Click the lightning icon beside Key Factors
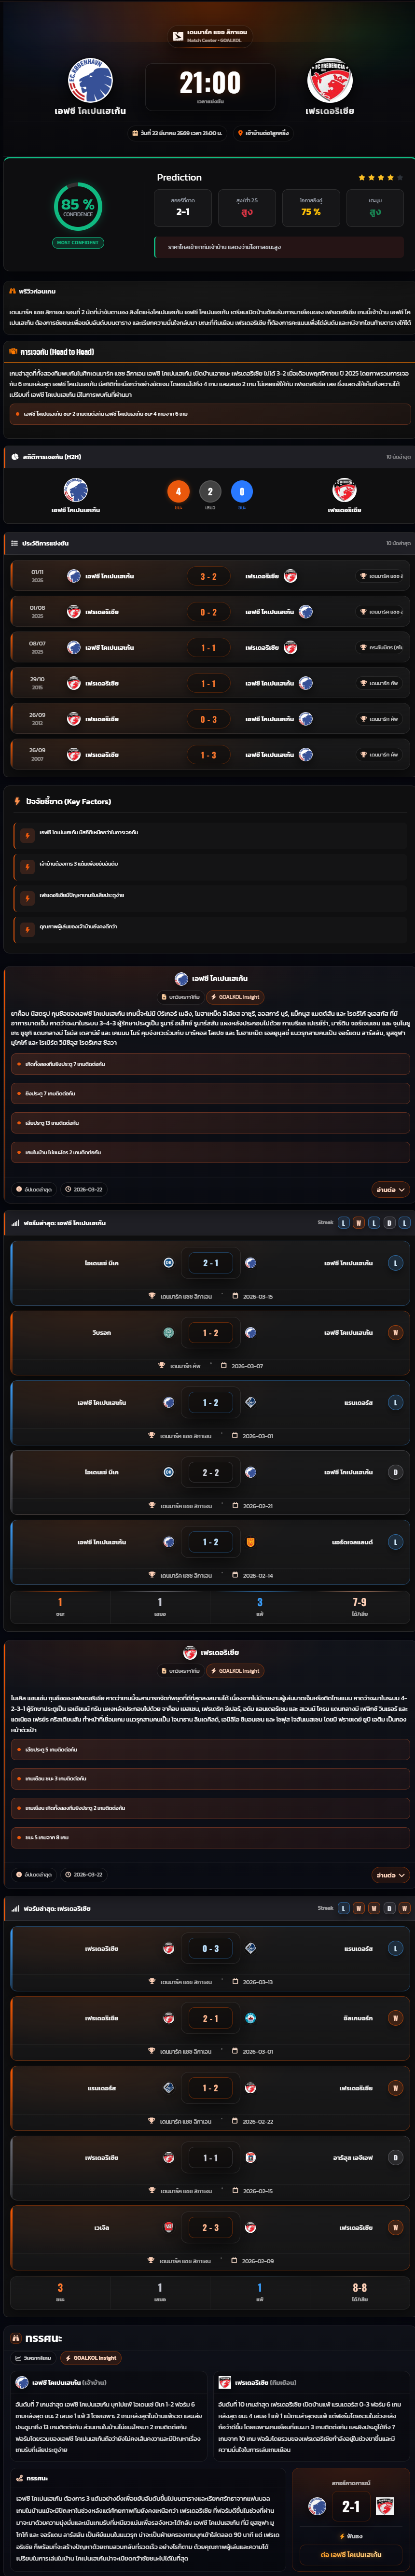415x2576 pixels. point(17,801)
